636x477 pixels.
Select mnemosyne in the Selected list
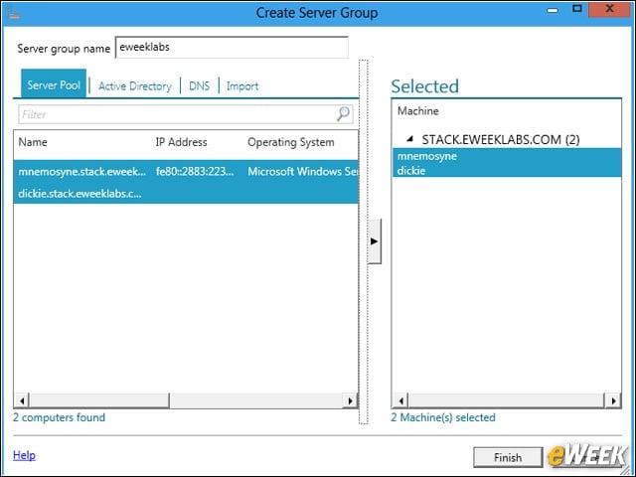tap(507, 156)
